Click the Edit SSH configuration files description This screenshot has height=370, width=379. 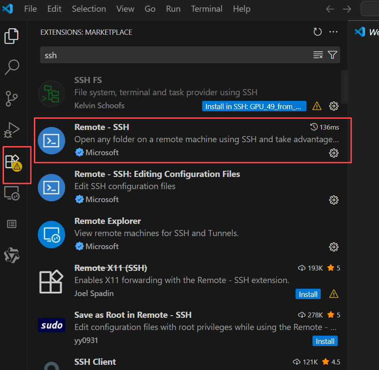tap(125, 186)
